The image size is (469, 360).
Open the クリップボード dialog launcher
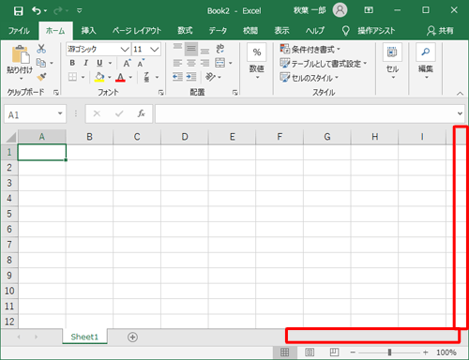[56, 93]
